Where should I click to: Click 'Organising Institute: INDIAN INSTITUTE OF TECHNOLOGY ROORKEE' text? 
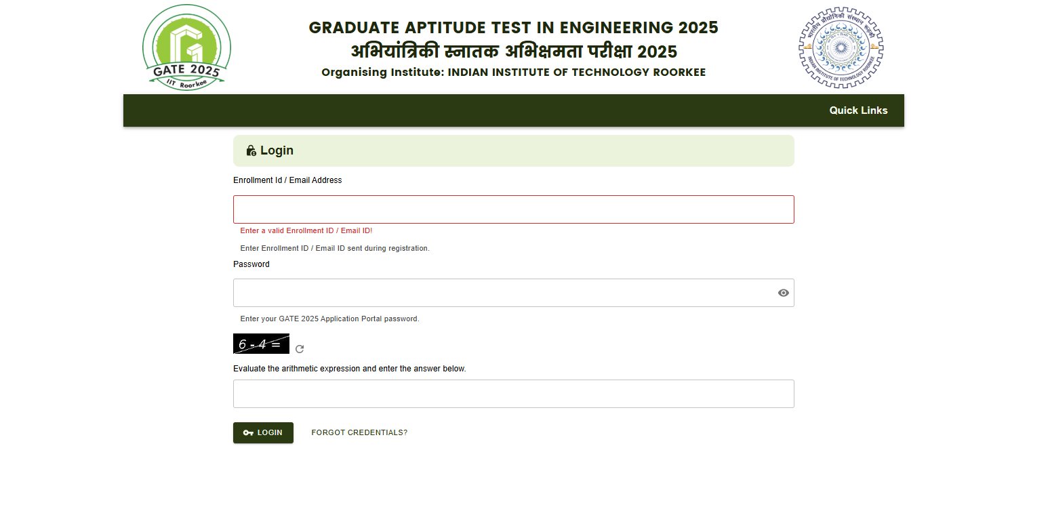514,72
